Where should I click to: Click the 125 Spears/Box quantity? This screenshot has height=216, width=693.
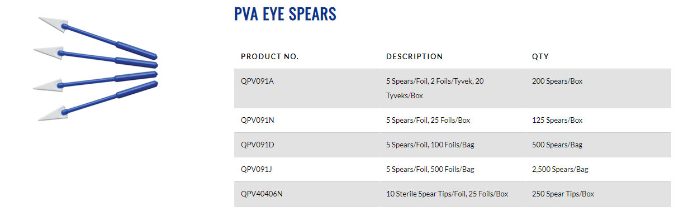[x=557, y=120]
